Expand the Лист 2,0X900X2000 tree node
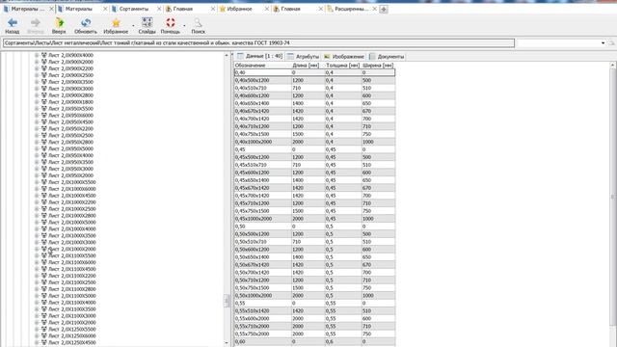This screenshot has width=617, height=347. click(x=37, y=62)
